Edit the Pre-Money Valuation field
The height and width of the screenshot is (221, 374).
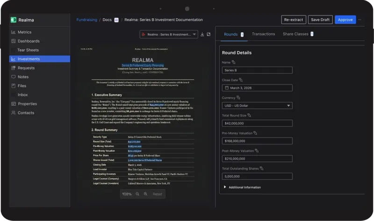tap(257, 141)
